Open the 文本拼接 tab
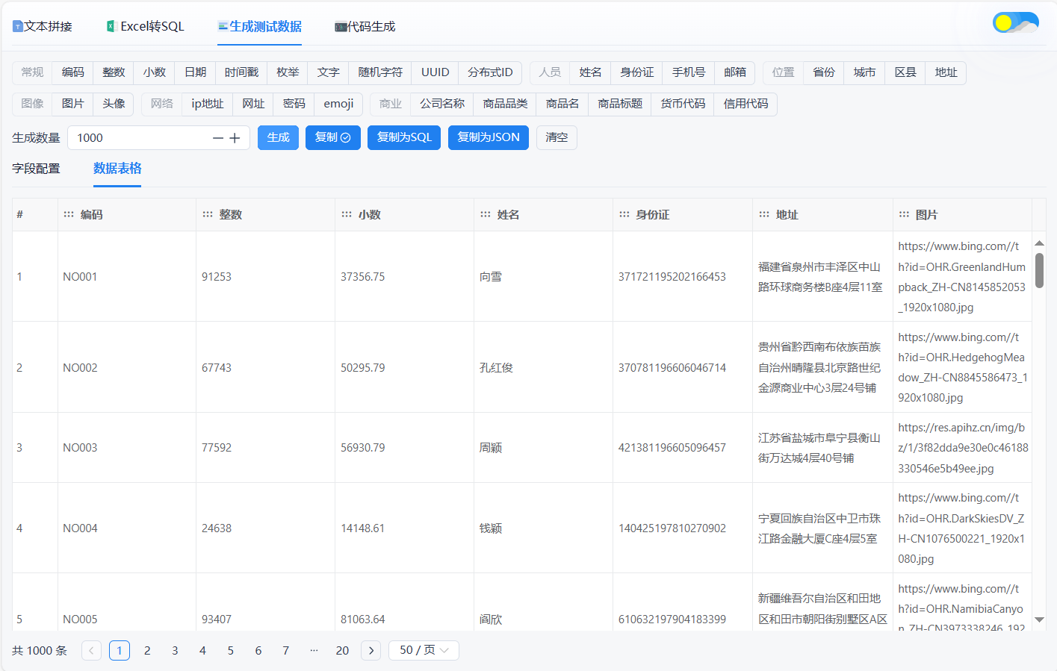Viewport: 1057px width, 671px height. pyautogui.click(x=43, y=26)
